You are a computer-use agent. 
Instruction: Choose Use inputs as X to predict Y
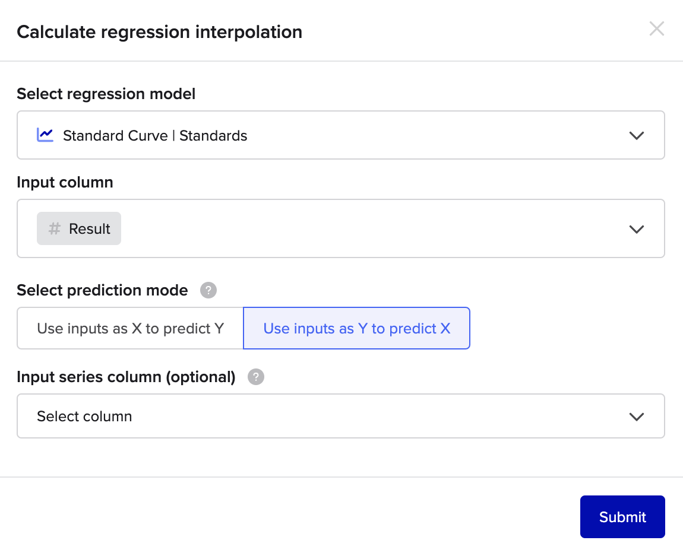click(x=130, y=329)
